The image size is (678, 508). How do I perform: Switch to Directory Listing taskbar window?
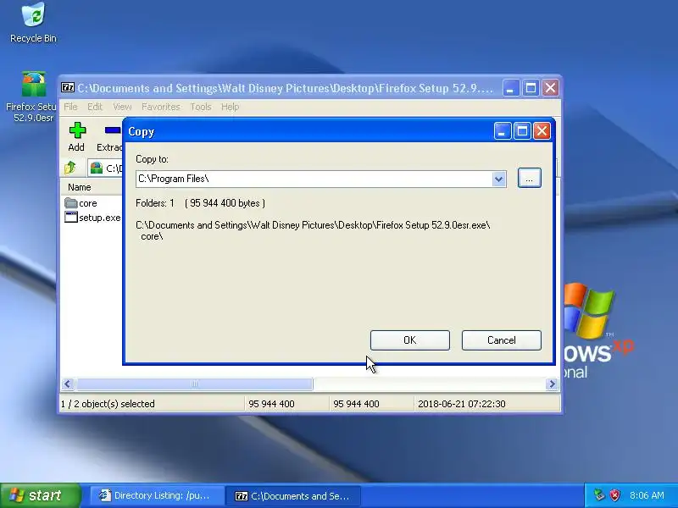(157, 496)
